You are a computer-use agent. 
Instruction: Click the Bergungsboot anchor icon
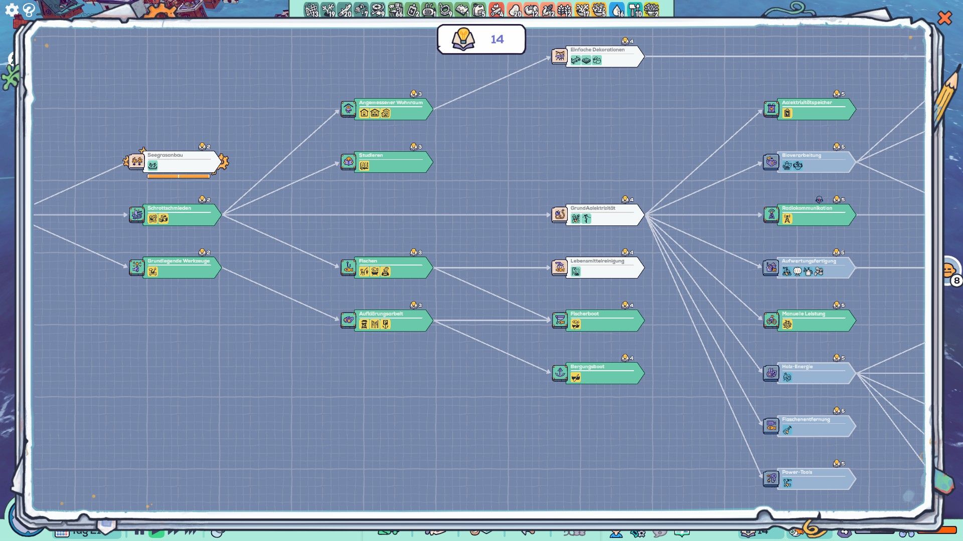(x=560, y=373)
